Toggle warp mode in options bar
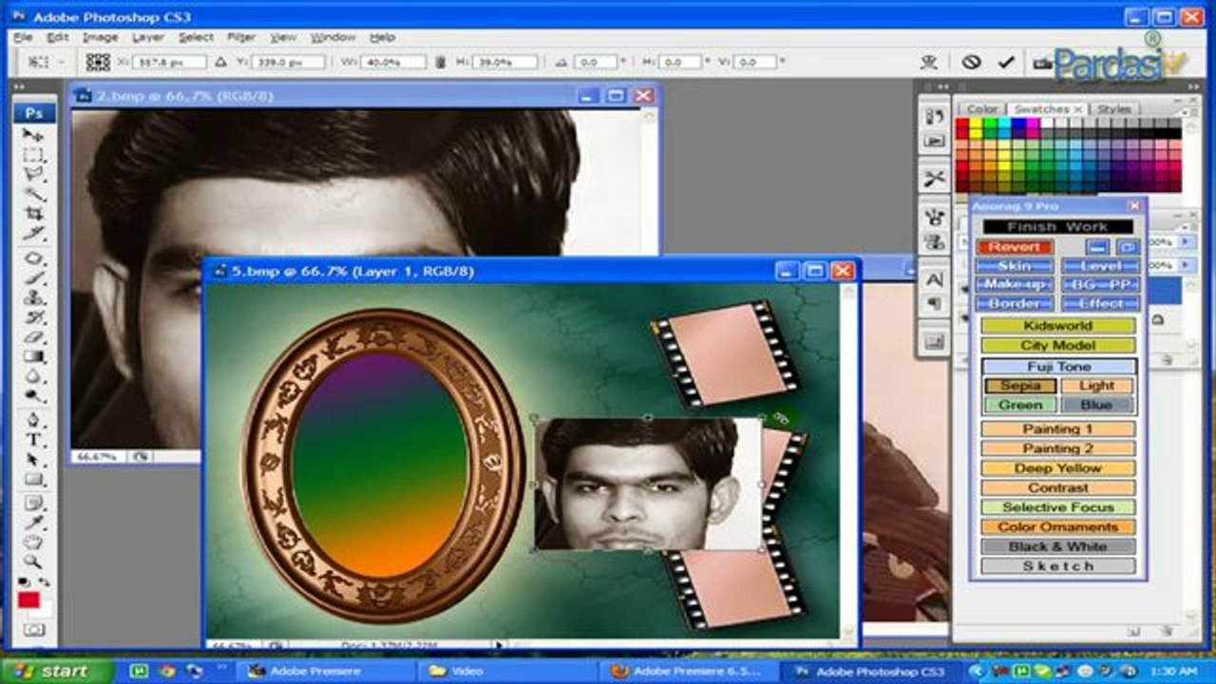Image resolution: width=1216 pixels, height=684 pixels. coord(929,62)
